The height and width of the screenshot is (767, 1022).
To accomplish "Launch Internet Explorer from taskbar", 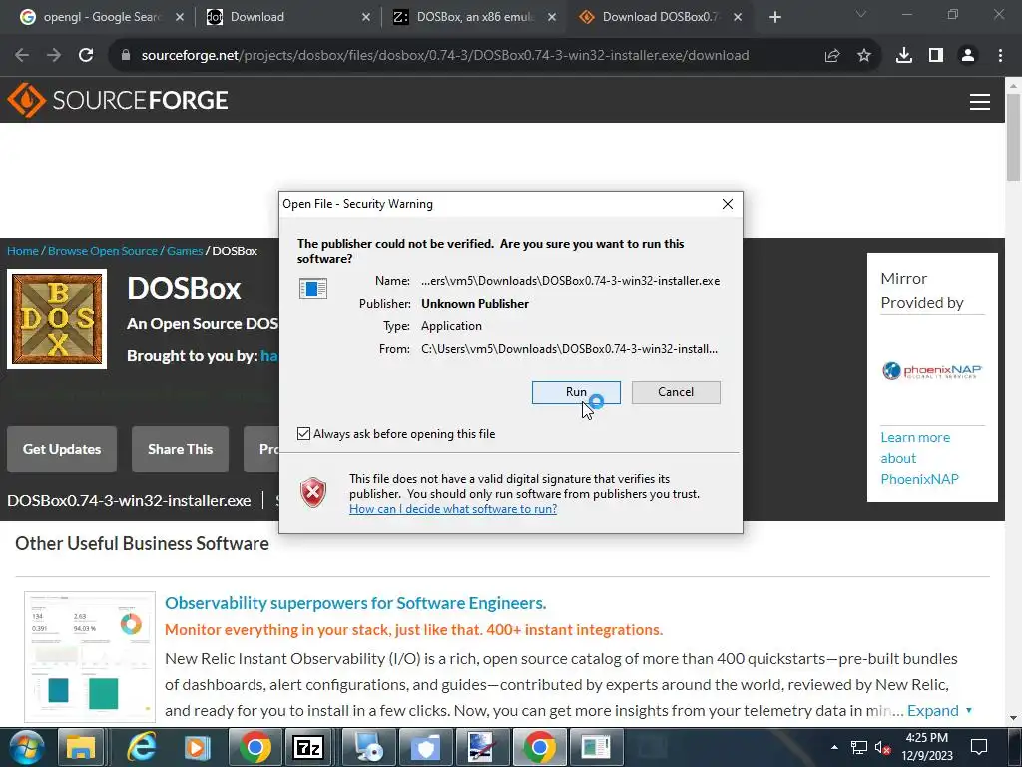I will coord(141,747).
